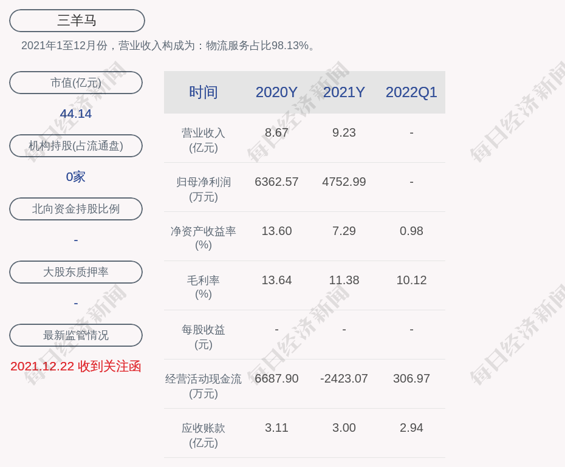Click the 机构持股(占流通盘) pill
Image resolution: width=565 pixels, height=467 pixels.
pyautogui.click(x=76, y=146)
